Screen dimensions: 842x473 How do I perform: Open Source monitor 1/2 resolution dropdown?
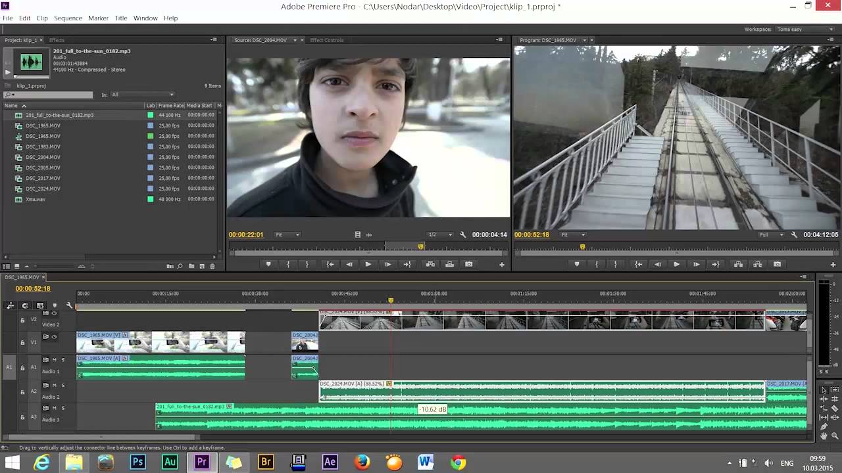click(441, 235)
